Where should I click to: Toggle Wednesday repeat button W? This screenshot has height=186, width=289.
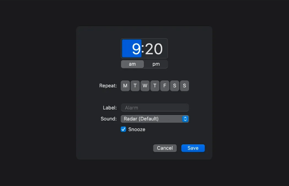tap(145, 86)
